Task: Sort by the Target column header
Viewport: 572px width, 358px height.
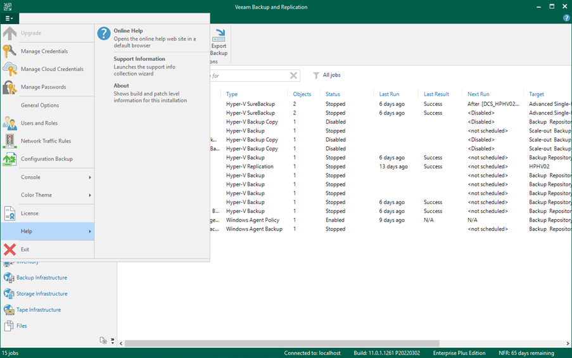Action: point(537,94)
